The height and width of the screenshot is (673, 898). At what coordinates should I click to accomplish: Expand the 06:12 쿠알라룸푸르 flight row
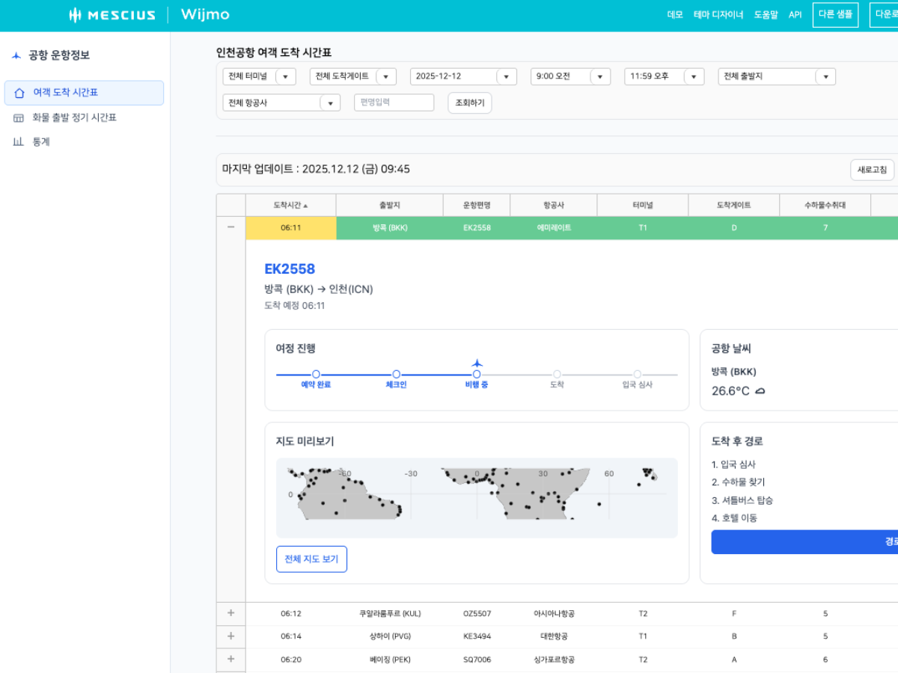point(230,613)
